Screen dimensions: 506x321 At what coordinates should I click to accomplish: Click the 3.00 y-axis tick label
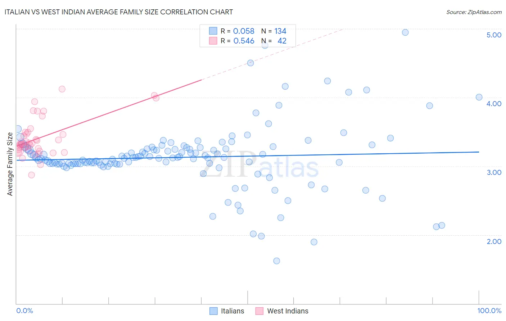(494, 172)
